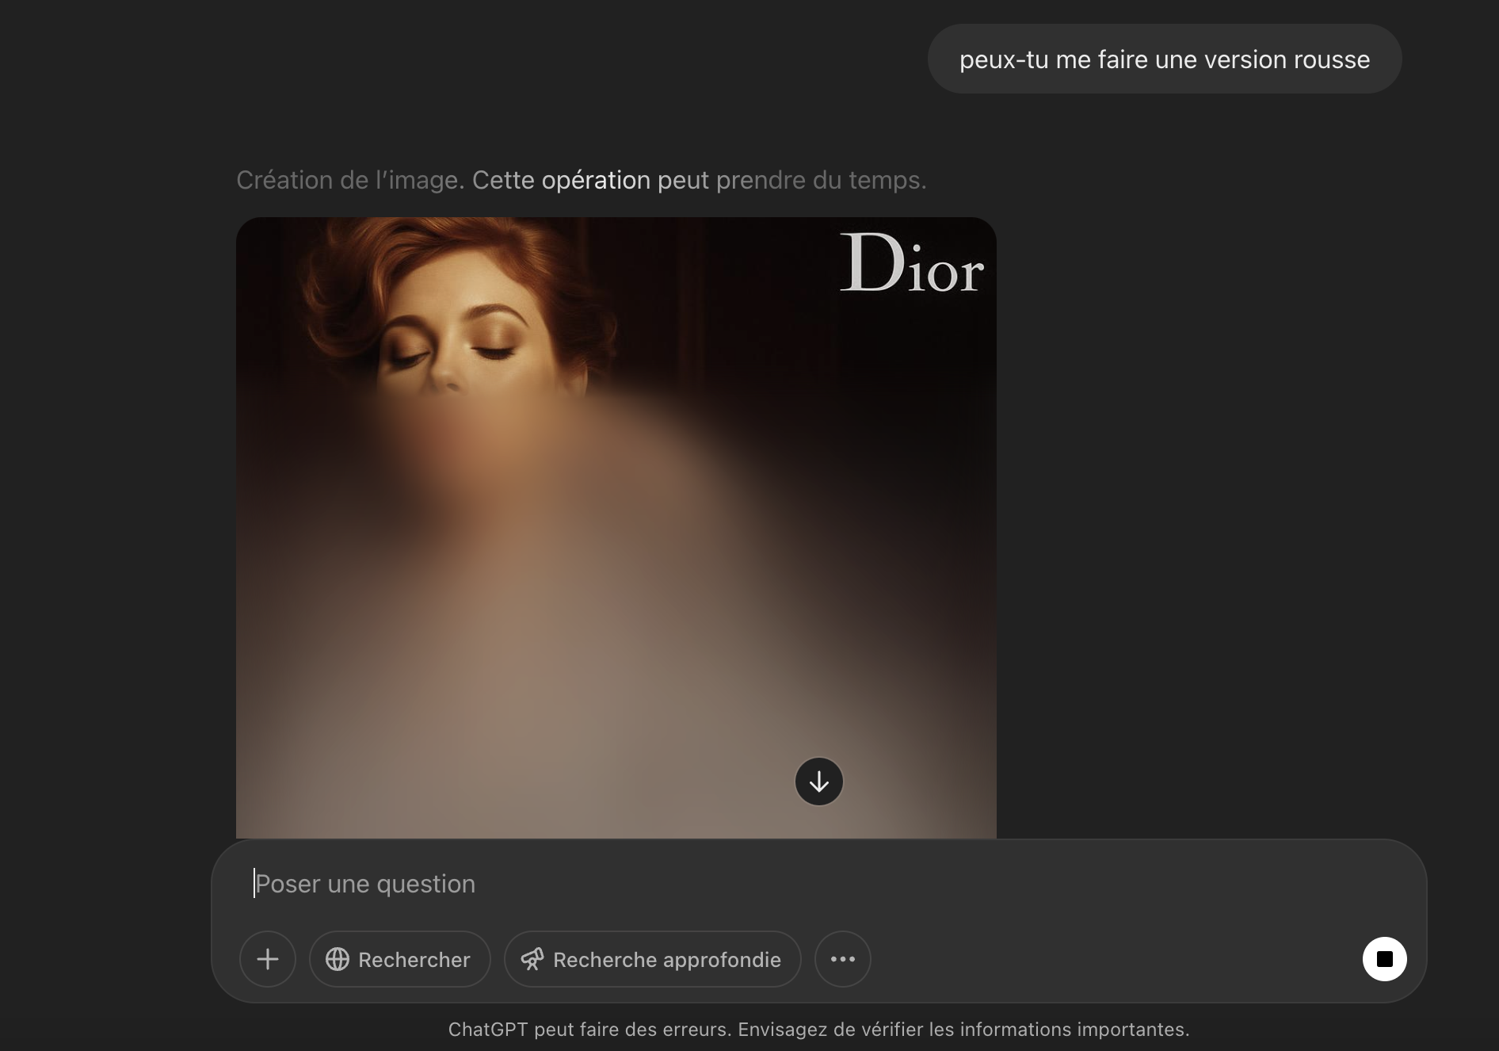Click the user message about version rousse
Image resolution: width=1499 pixels, height=1051 pixels.
pyautogui.click(x=1164, y=59)
